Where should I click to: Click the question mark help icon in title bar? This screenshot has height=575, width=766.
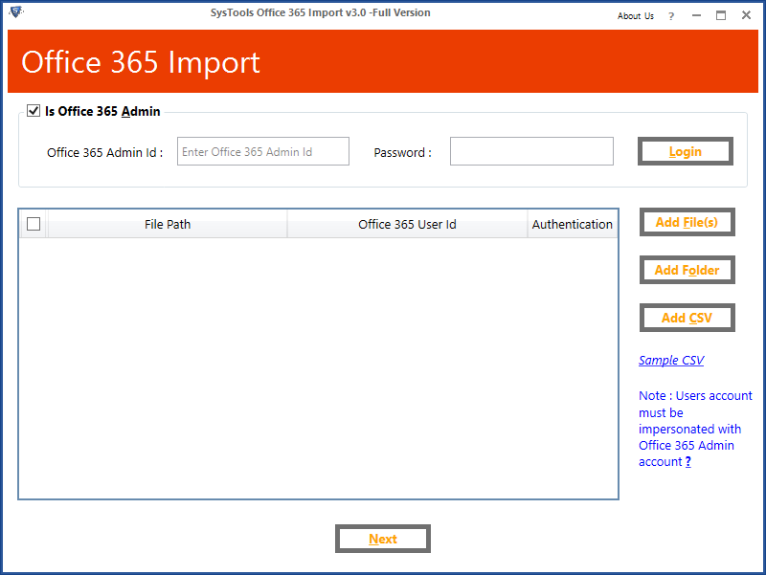(671, 16)
